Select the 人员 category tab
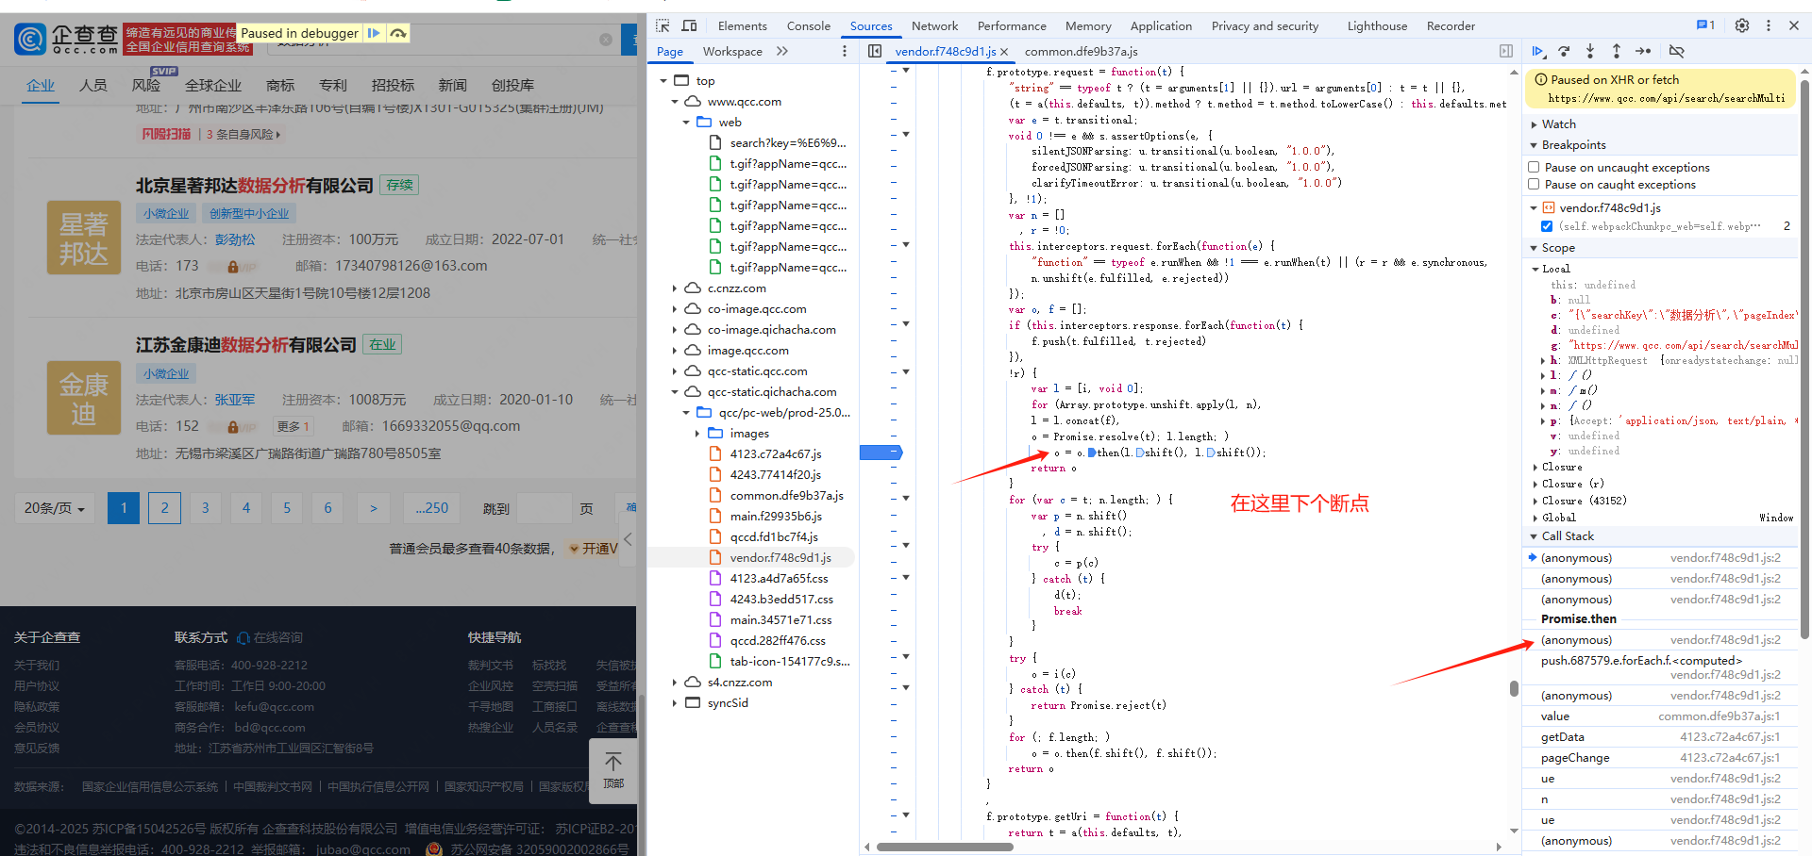The image size is (1812, 856). 92,85
